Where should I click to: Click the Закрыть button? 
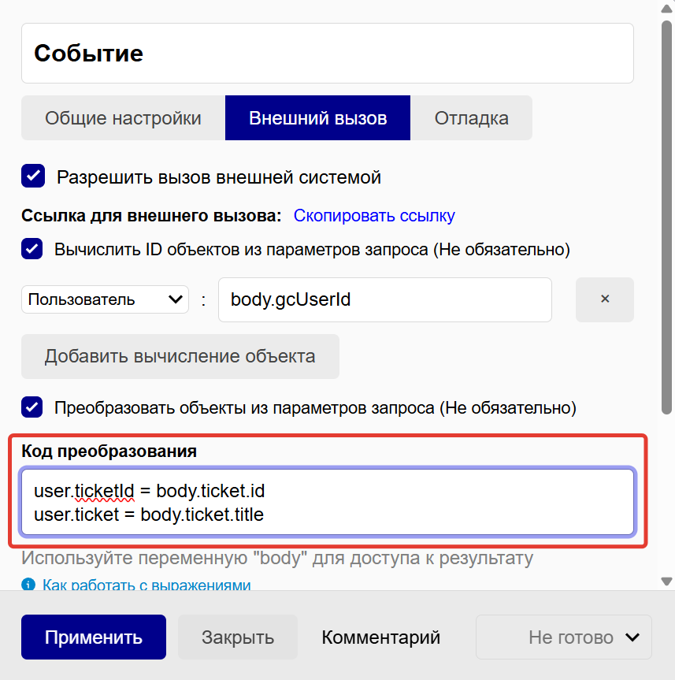(237, 637)
